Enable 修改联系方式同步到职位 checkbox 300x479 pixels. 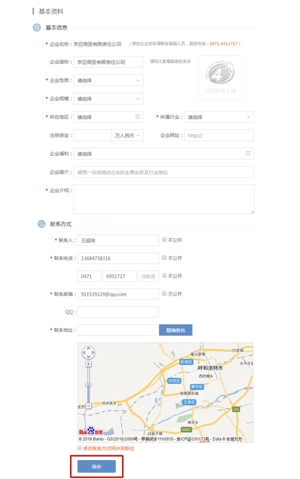point(79,448)
